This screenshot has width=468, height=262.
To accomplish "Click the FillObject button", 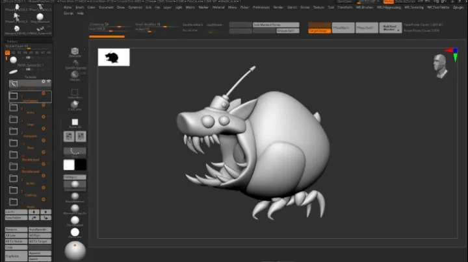I will point(75,177).
